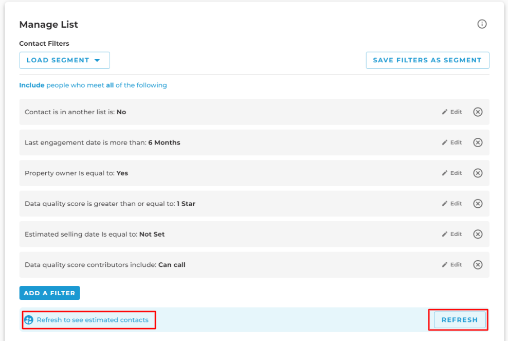Remove the 'Estimated selling date' filter
The height and width of the screenshot is (341, 508).
point(478,234)
